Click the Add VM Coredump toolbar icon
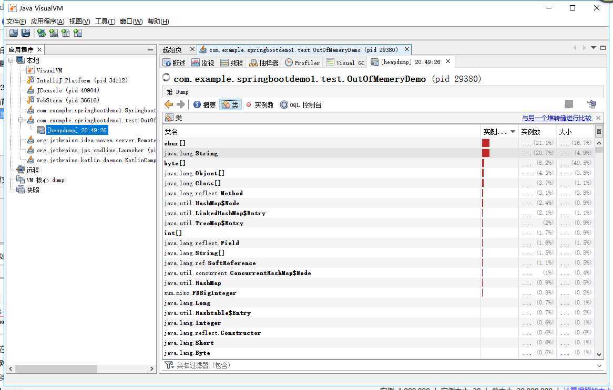 (x=66, y=33)
